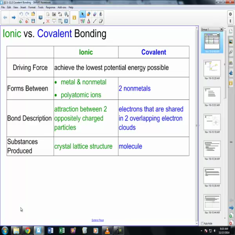
Task: Select the Pens tool
Action: (x=83, y=21)
